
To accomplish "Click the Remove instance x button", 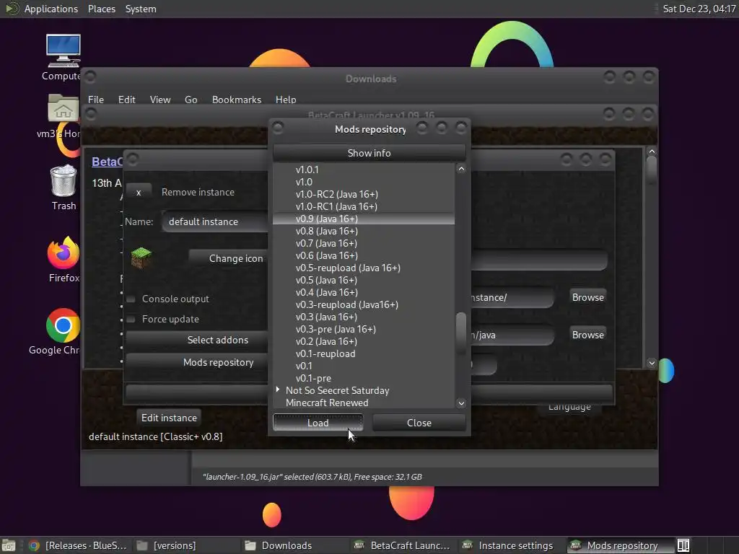I will pos(139,192).
